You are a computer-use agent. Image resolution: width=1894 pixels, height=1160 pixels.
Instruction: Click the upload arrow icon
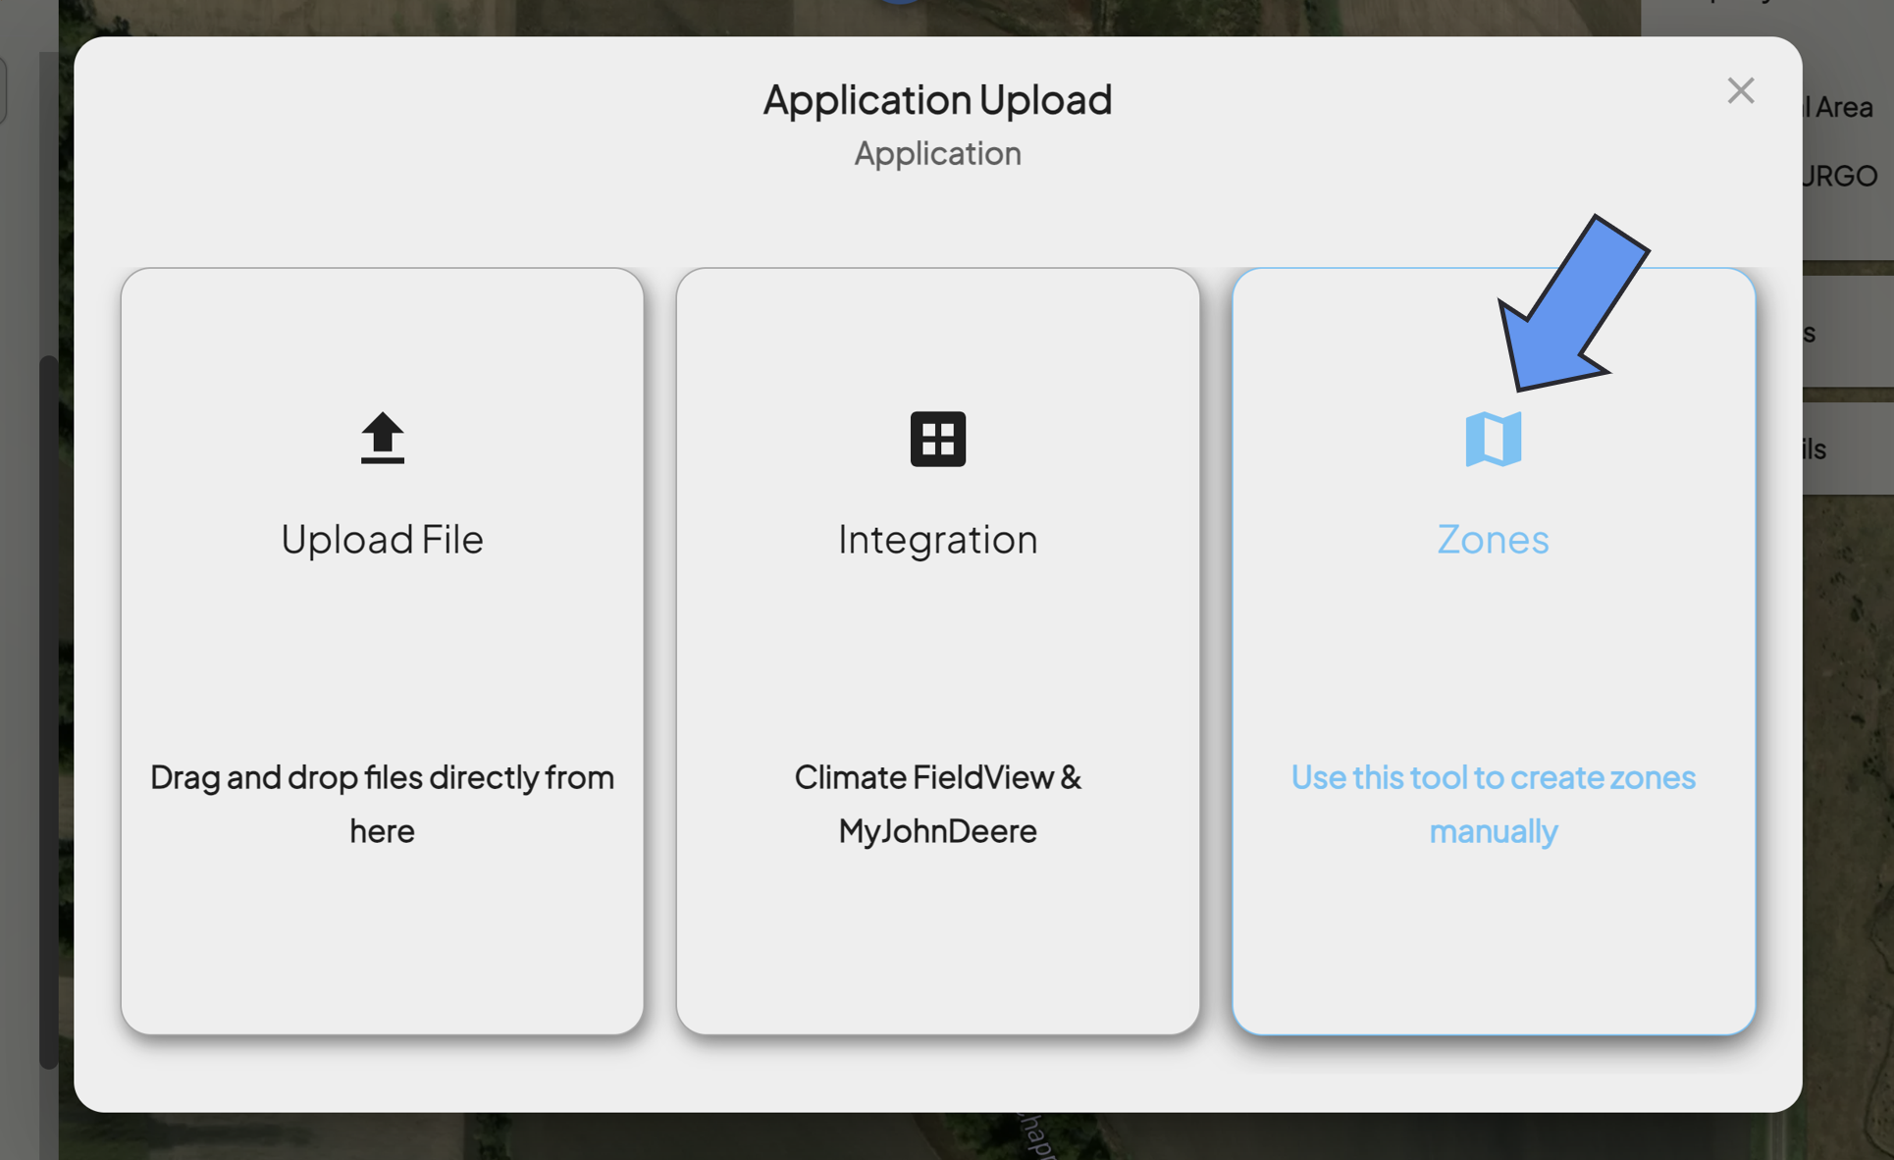click(382, 438)
